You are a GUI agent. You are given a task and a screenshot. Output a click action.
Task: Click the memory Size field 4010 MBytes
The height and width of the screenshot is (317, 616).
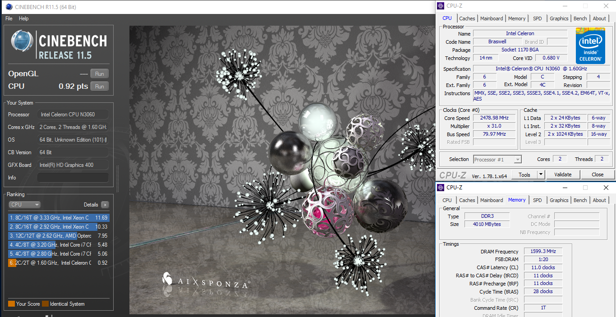[x=487, y=224]
